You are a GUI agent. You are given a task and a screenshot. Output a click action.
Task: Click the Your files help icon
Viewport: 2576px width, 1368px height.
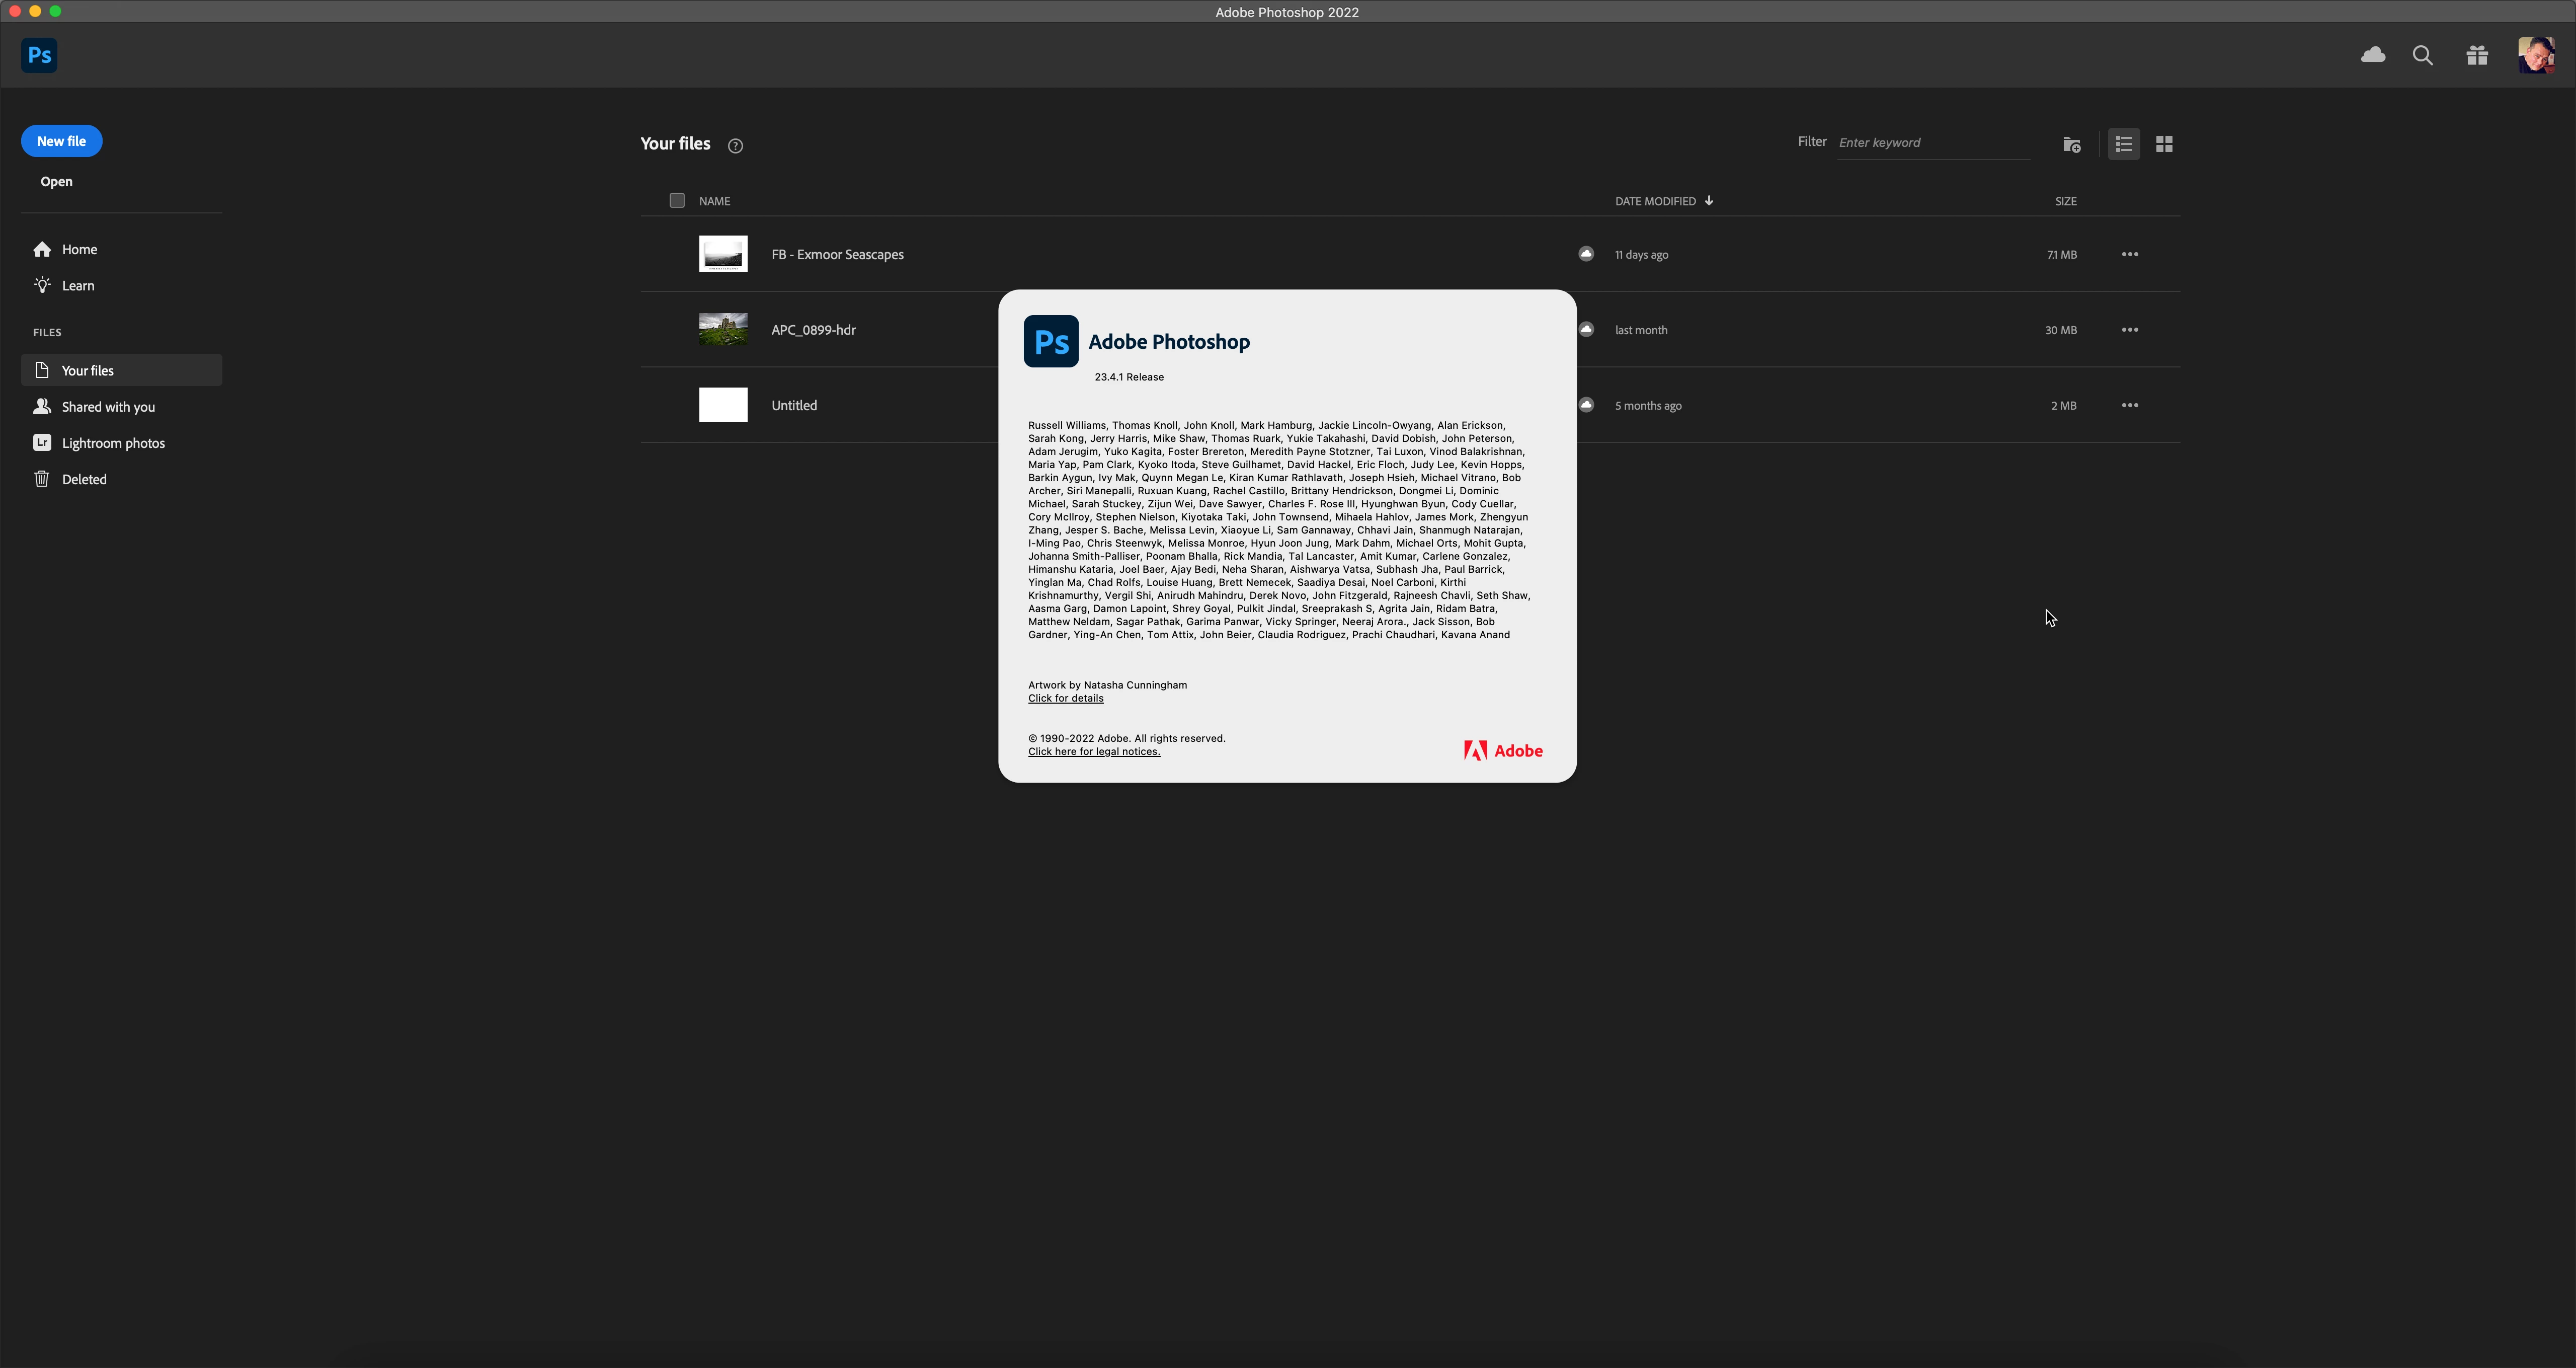(735, 146)
